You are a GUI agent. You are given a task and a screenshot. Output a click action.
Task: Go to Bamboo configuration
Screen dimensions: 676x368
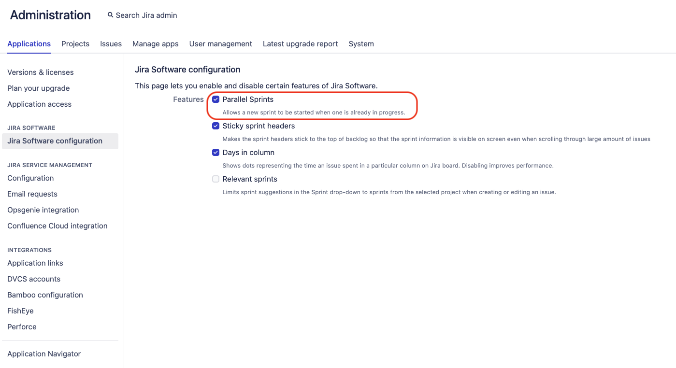(x=45, y=295)
